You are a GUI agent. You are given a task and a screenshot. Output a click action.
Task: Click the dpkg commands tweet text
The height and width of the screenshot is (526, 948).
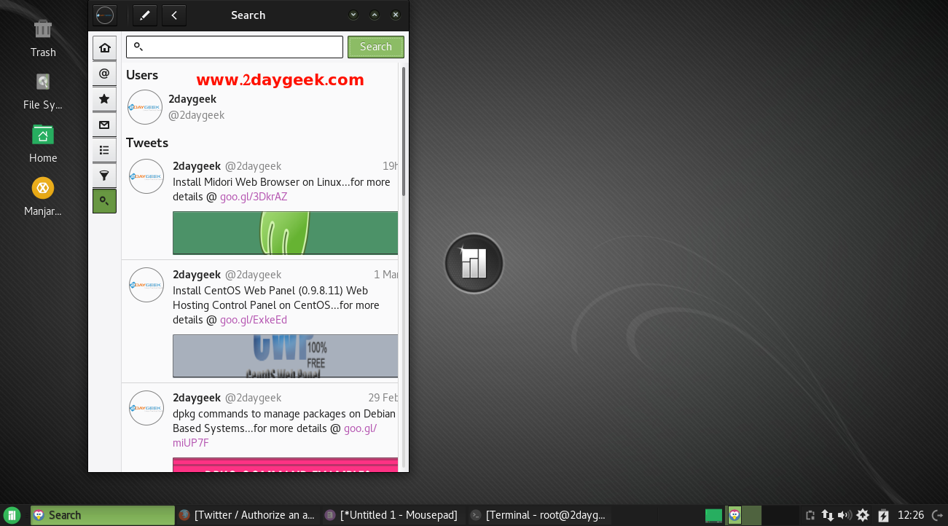pos(284,428)
